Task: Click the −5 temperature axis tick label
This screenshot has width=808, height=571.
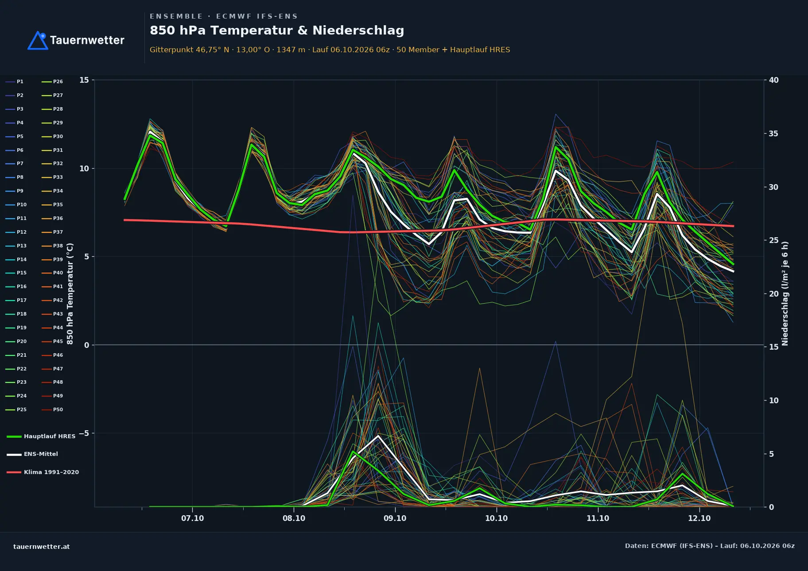Action: [x=84, y=433]
